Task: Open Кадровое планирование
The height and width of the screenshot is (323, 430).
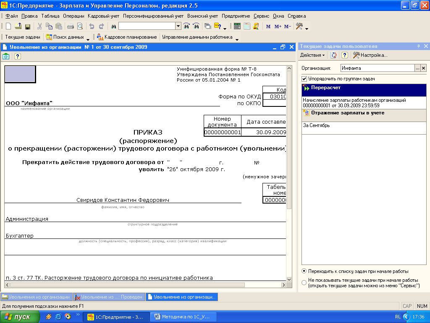Action: click(127, 37)
